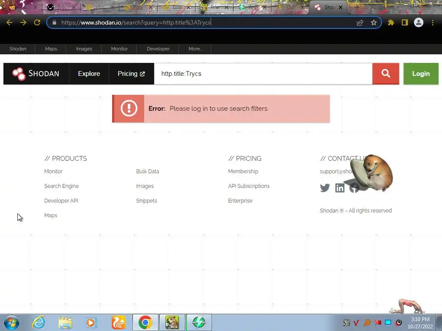
Task: Open the speaker volume tray icon
Action: [398, 322]
